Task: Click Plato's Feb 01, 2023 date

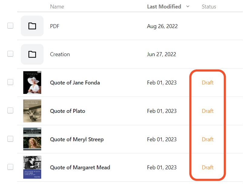Action: [162, 111]
